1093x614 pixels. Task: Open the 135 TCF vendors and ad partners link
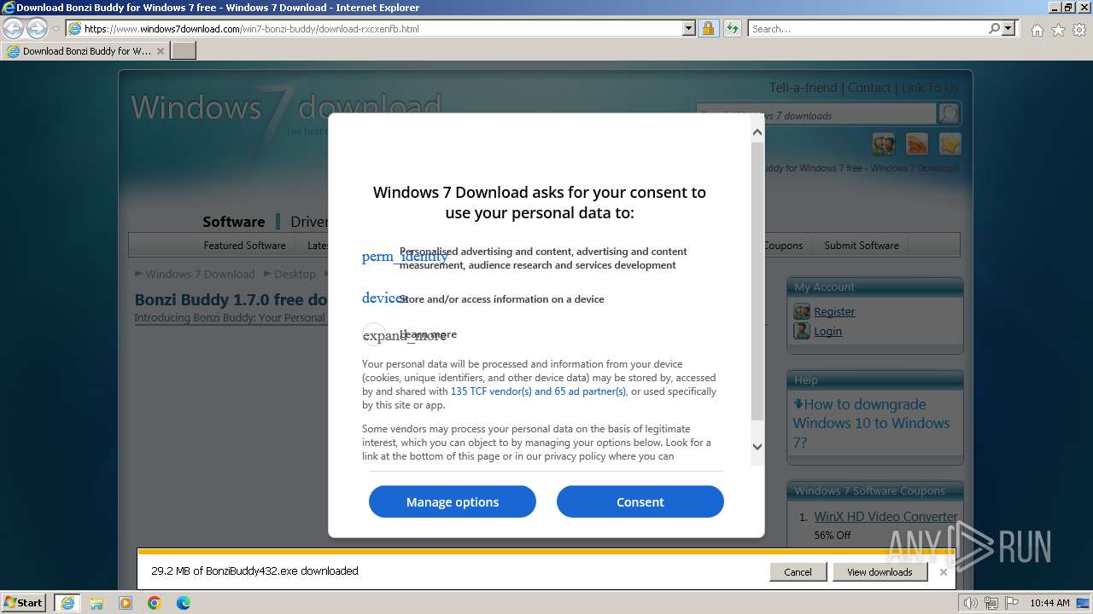(x=538, y=391)
